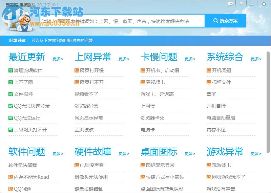Image resolution: width=271 pixels, height=193 pixels.
Task: Open 开机自检 solution
Action: 216,106
